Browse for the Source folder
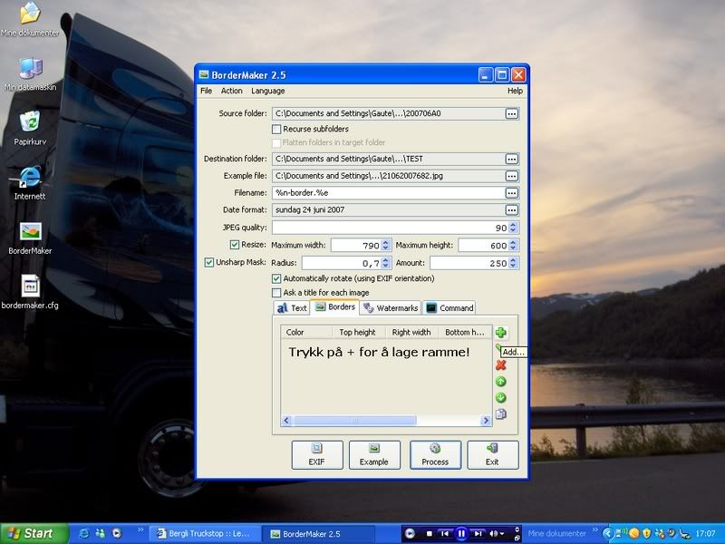This screenshot has height=544, width=725. click(511, 114)
